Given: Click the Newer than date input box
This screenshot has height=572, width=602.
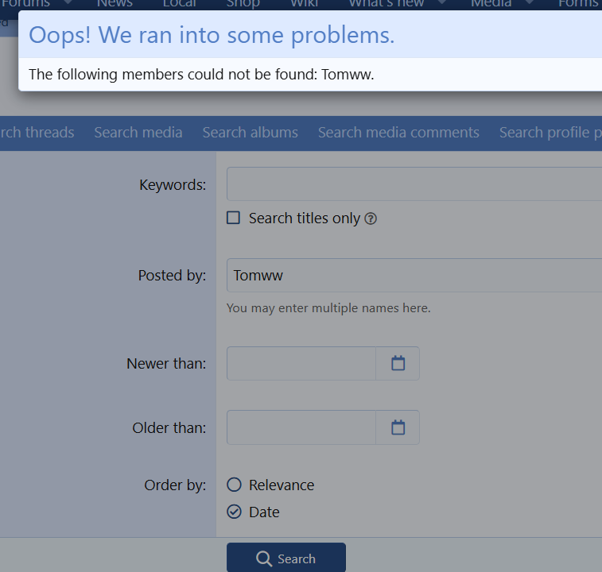Looking at the screenshot, I should pyautogui.click(x=301, y=363).
